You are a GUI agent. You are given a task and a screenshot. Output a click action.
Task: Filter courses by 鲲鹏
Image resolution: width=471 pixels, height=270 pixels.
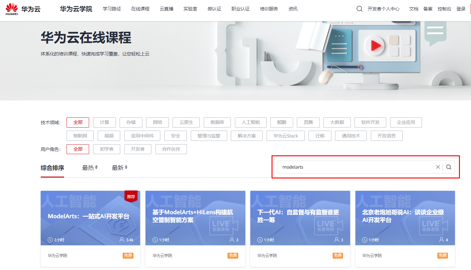[282, 122]
